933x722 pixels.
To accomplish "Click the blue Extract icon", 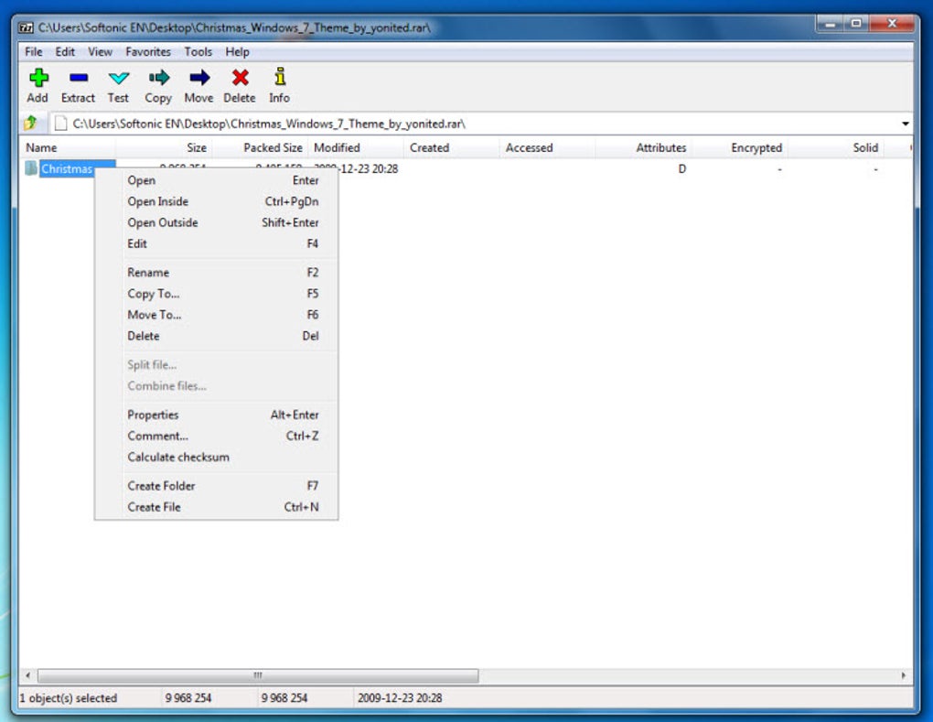I will pyautogui.click(x=78, y=79).
